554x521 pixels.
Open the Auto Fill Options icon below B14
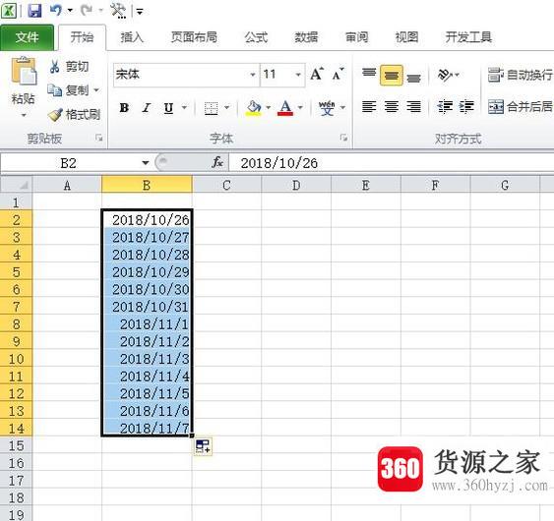coord(203,446)
